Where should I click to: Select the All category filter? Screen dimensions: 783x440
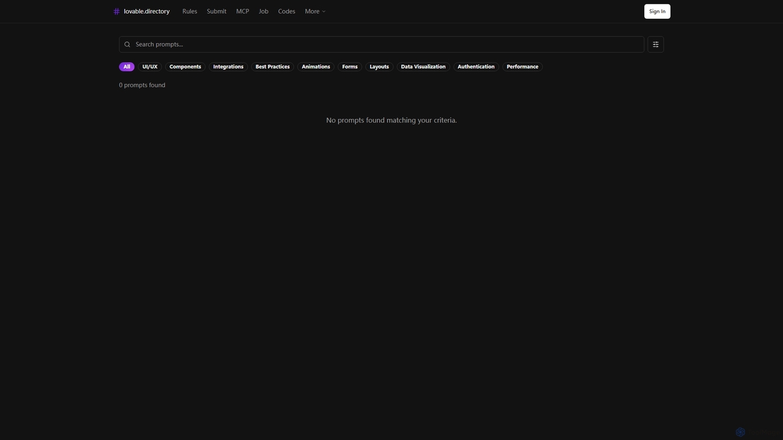pyautogui.click(x=127, y=67)
